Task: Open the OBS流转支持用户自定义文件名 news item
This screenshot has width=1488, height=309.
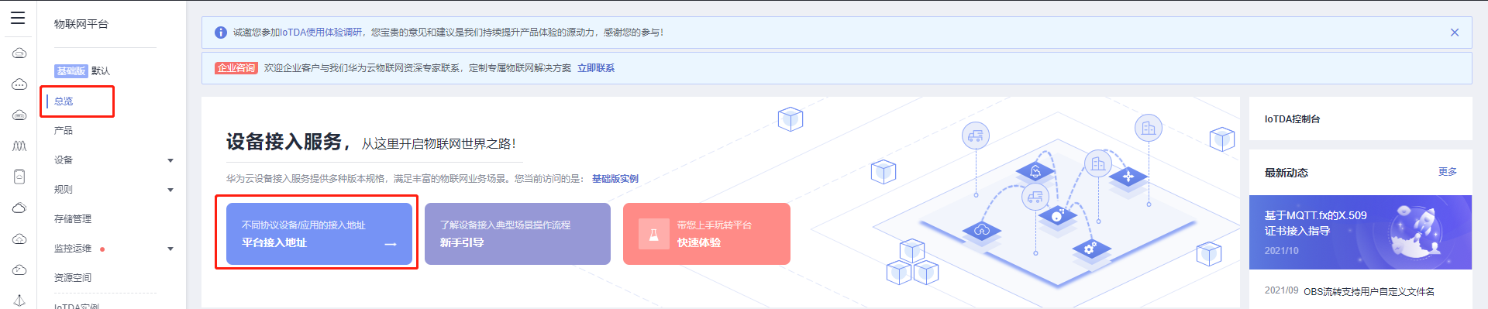Action: 1369,292
